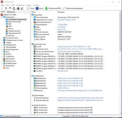The image size is (122, 118).
Task: Open the Сервис menu
Action: click(29, 5)
